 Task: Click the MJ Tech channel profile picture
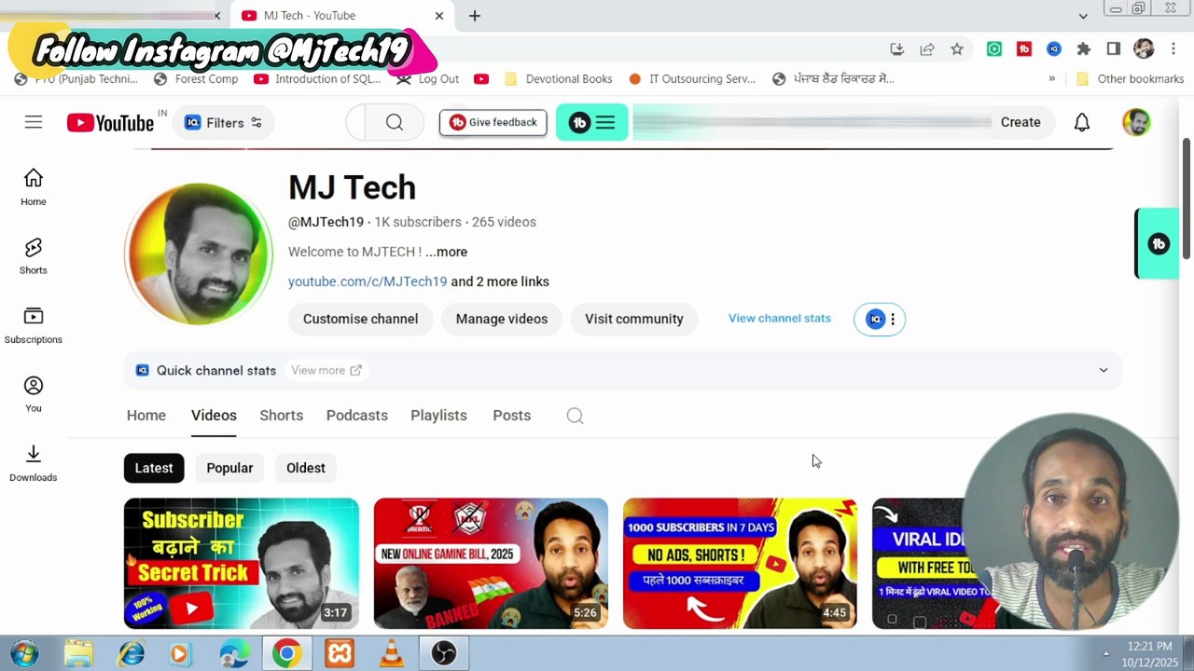pyautogui.click(x=198, y=253)
